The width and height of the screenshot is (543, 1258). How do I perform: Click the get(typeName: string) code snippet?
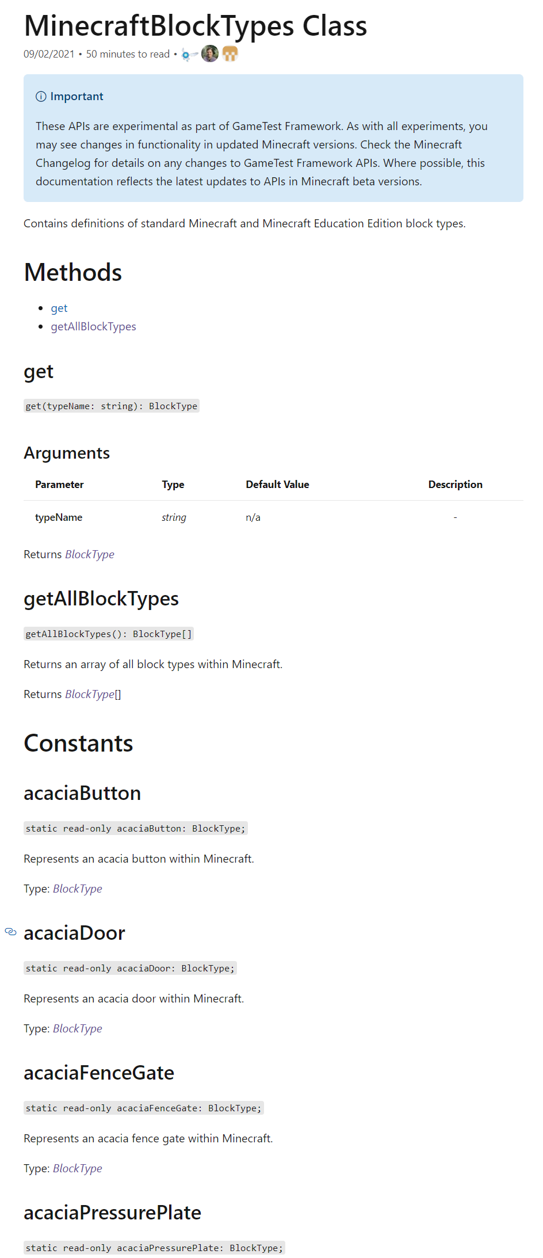(x=112, y=406)
